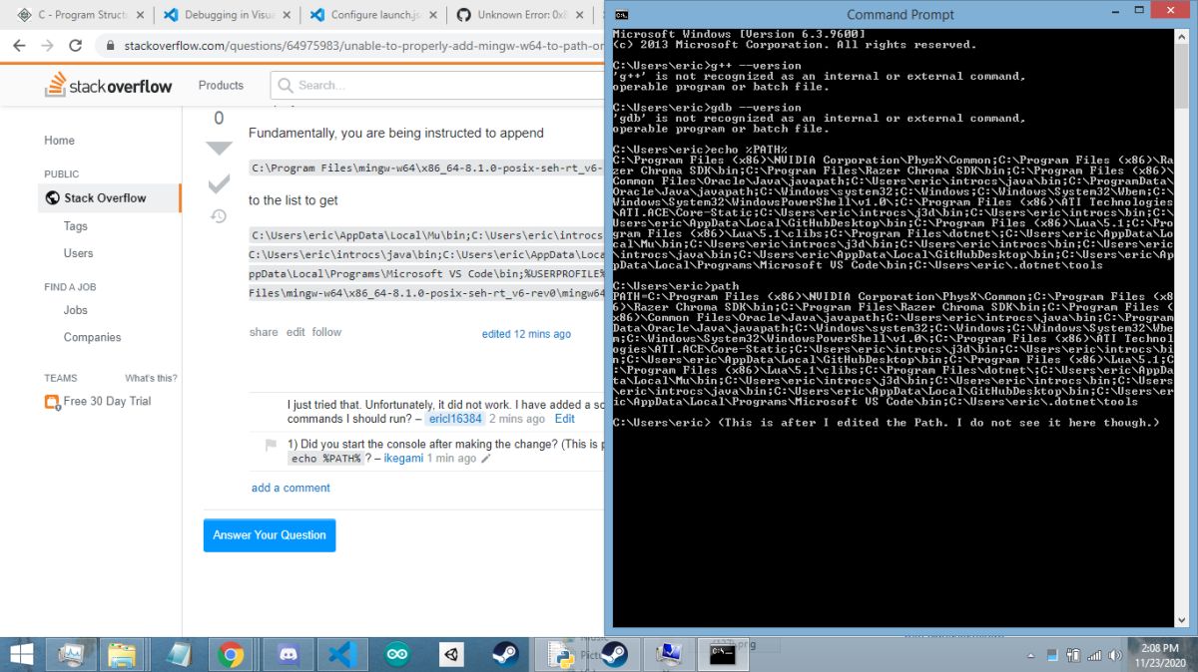Open the Products menu
The width and height of the screenshot is (1198, 672).
click(221, 85)
